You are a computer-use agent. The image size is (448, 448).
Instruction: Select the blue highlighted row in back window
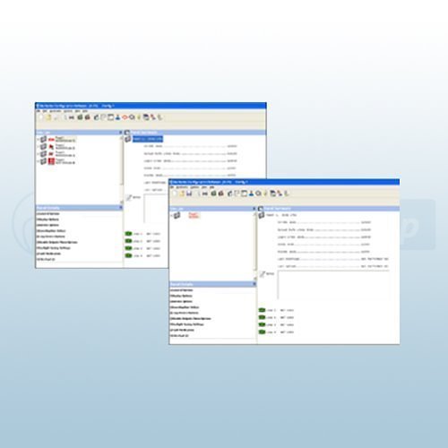coord(148,139)
